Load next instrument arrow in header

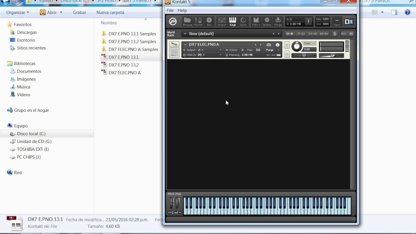coord(261,45)
